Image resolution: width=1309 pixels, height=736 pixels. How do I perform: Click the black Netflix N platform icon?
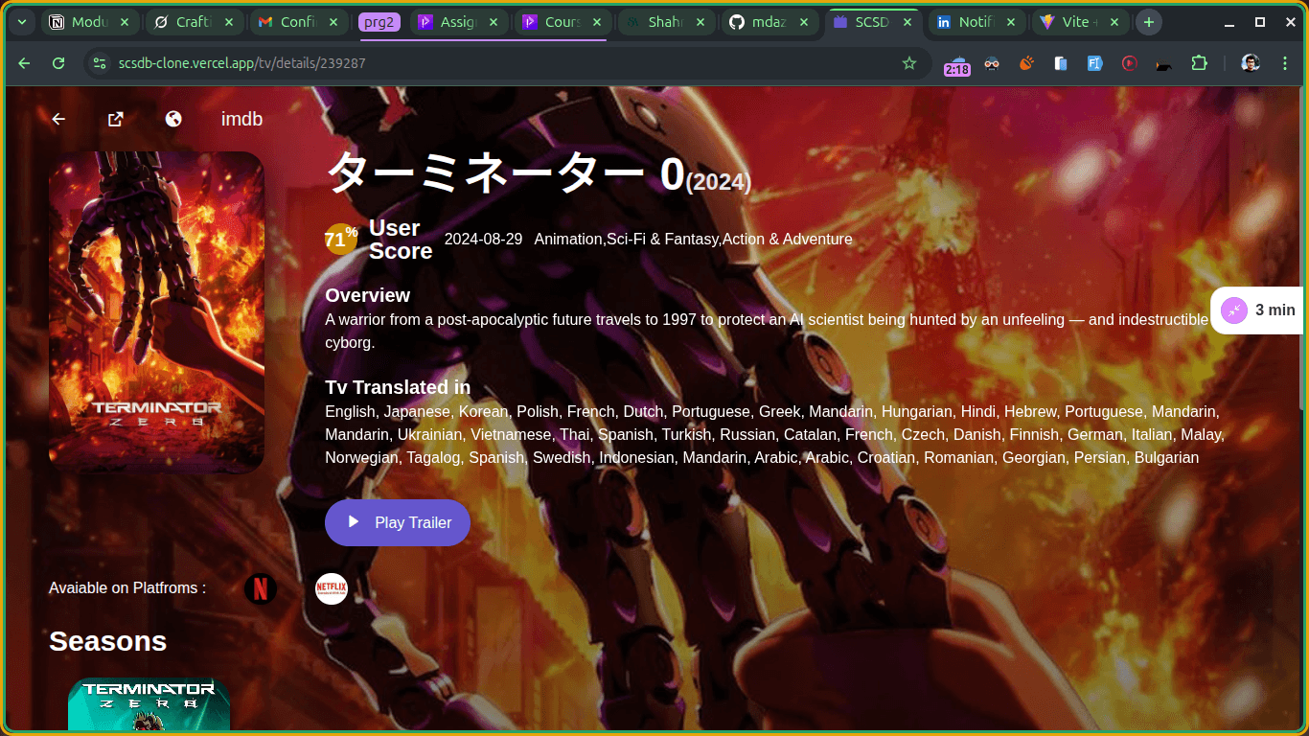click(x=261, y=588)
